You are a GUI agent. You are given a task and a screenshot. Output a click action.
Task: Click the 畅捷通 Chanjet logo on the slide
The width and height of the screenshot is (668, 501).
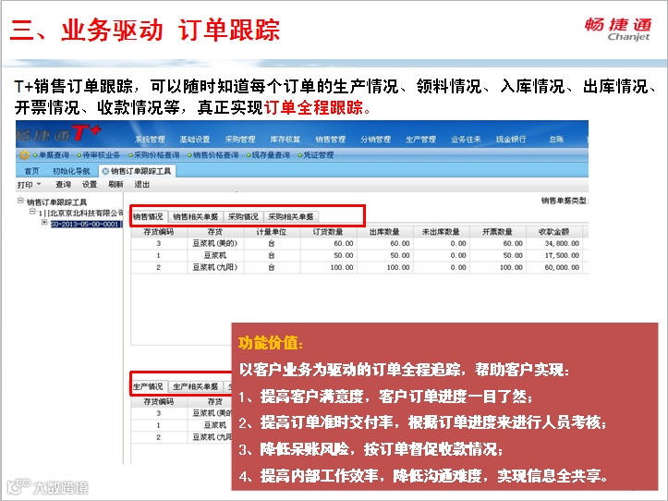(618, 30)
